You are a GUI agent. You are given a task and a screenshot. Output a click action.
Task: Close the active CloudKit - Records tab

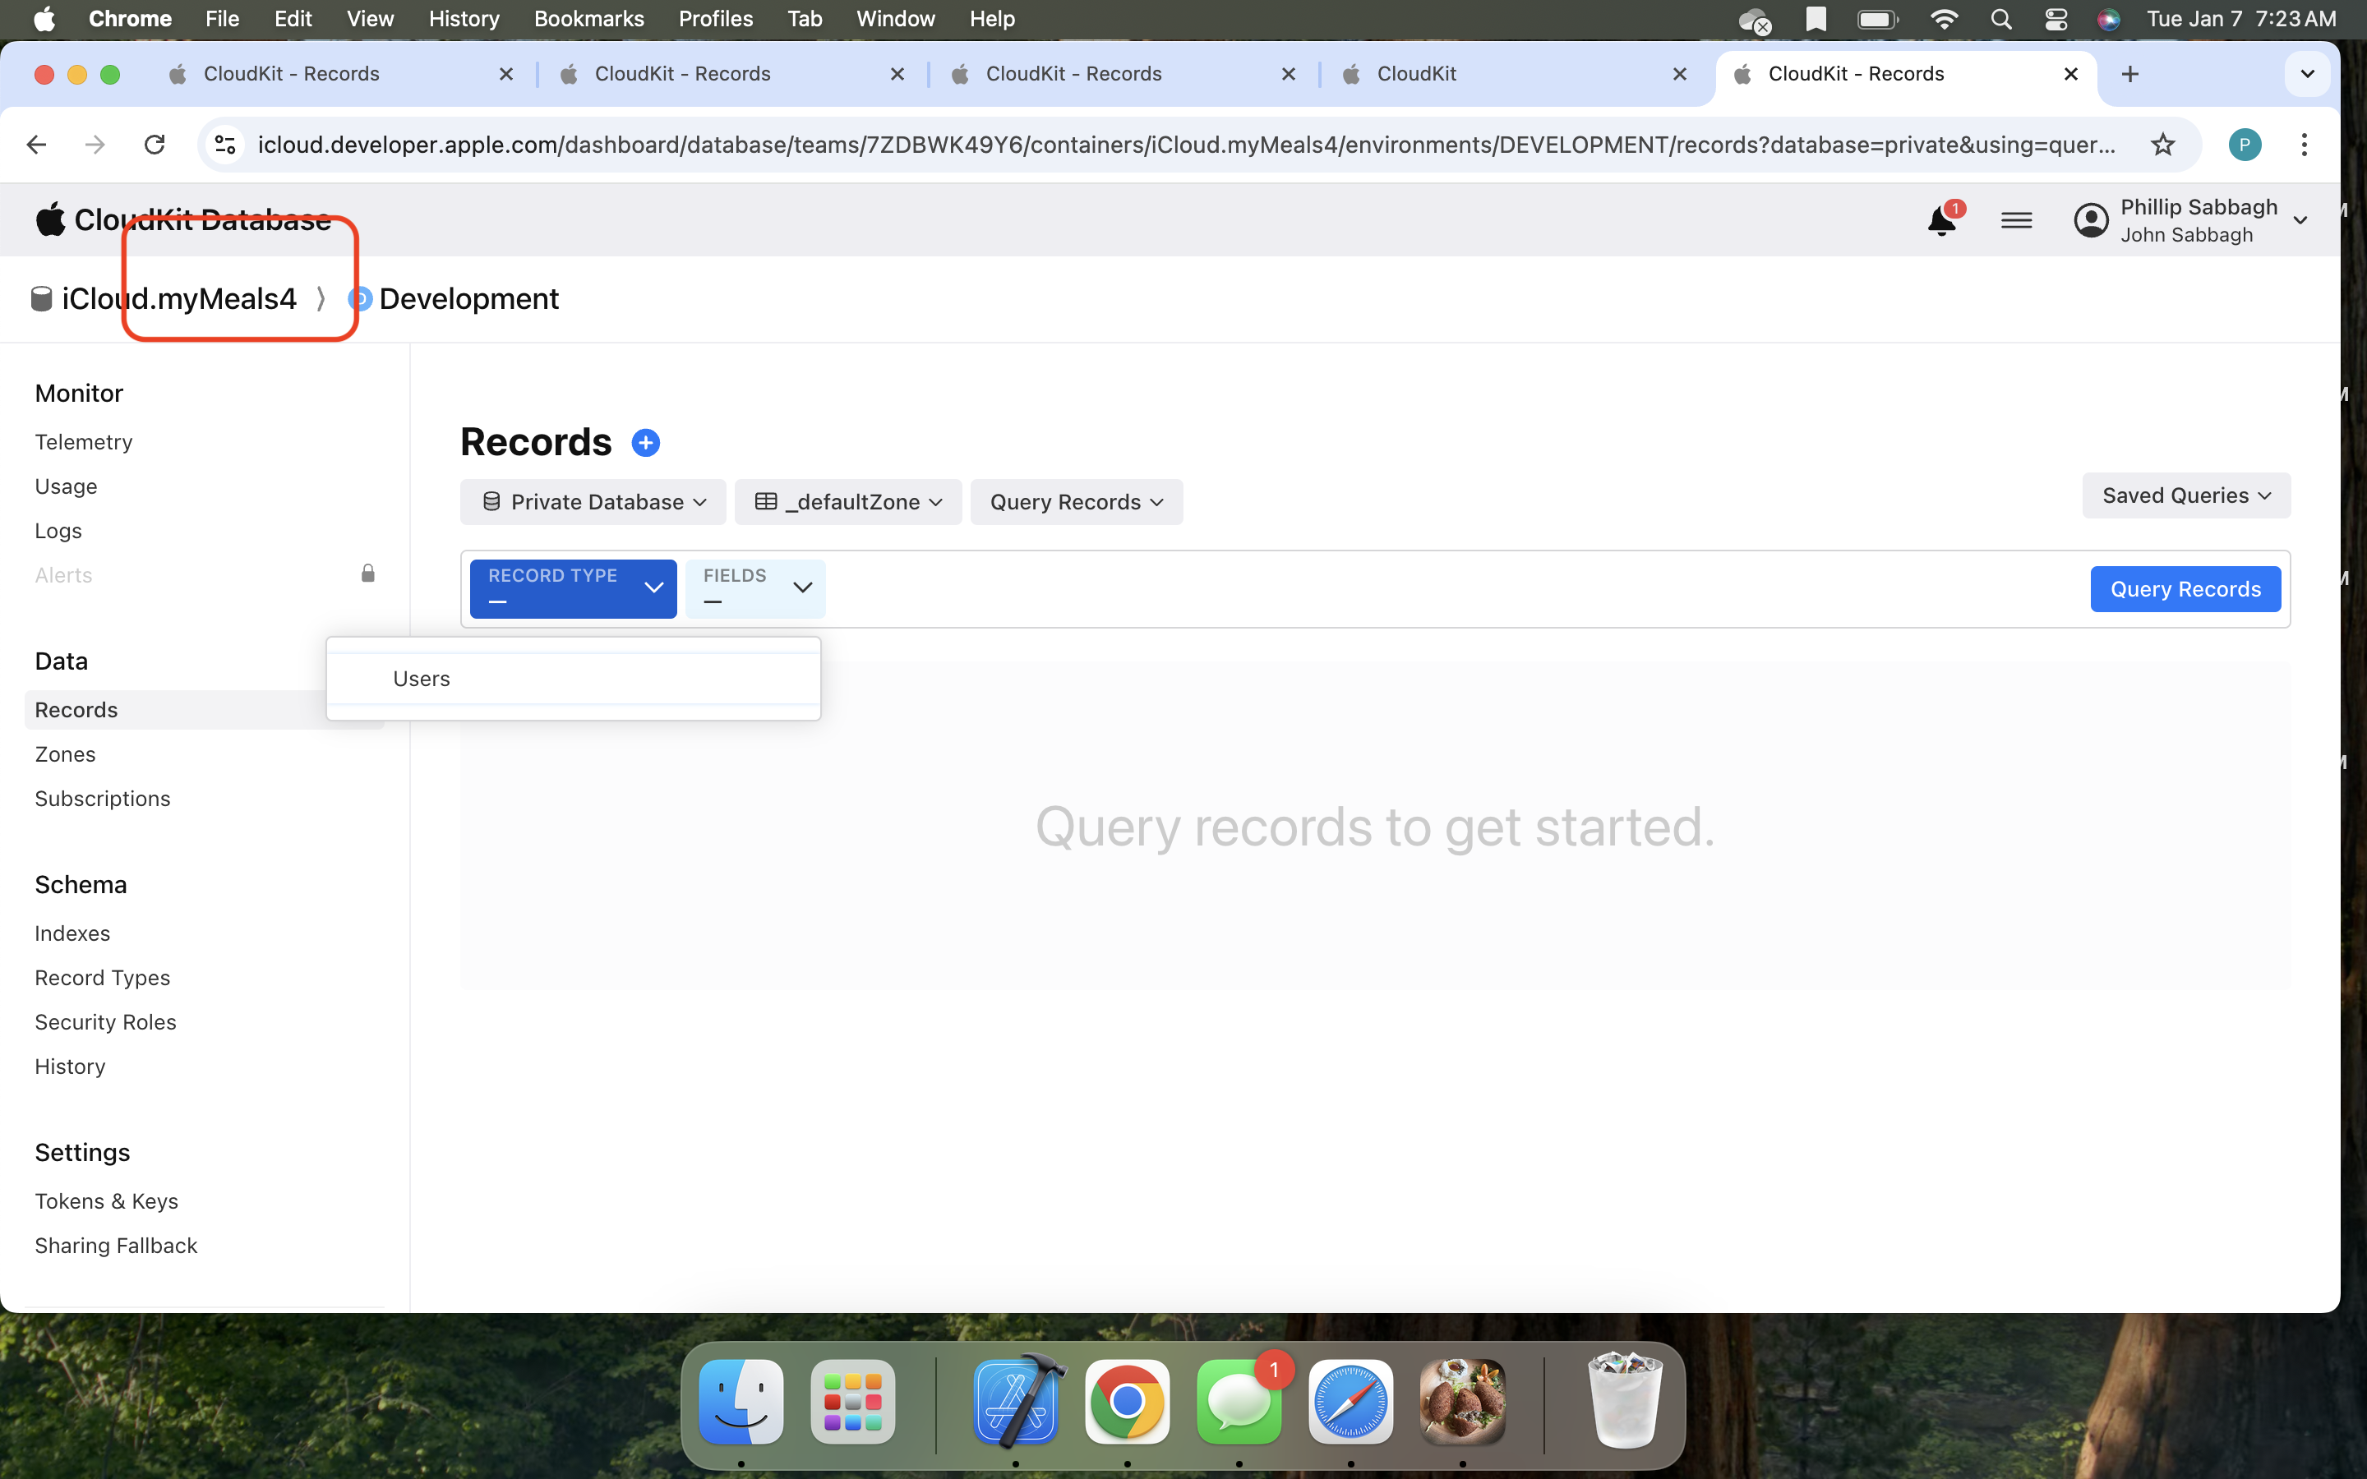pyautogui.click(x=2070, y=74)
